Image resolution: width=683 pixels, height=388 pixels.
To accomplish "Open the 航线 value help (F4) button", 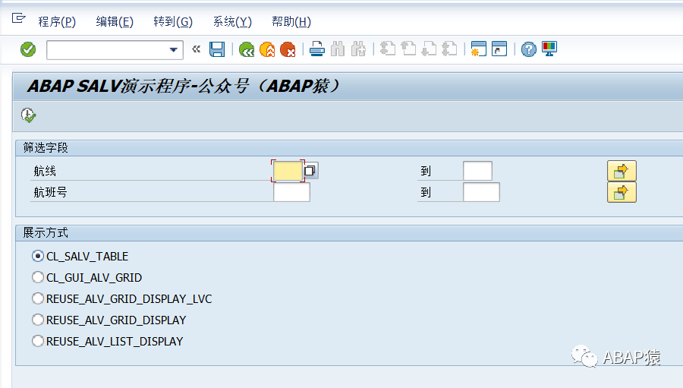I will [x=310, y=170].
